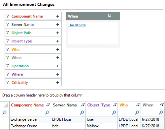The width and height of the screenshot is (165, 130).
Task: Select the Exchange Online cell
Action: pyautogui.click(x=30, y=126)
